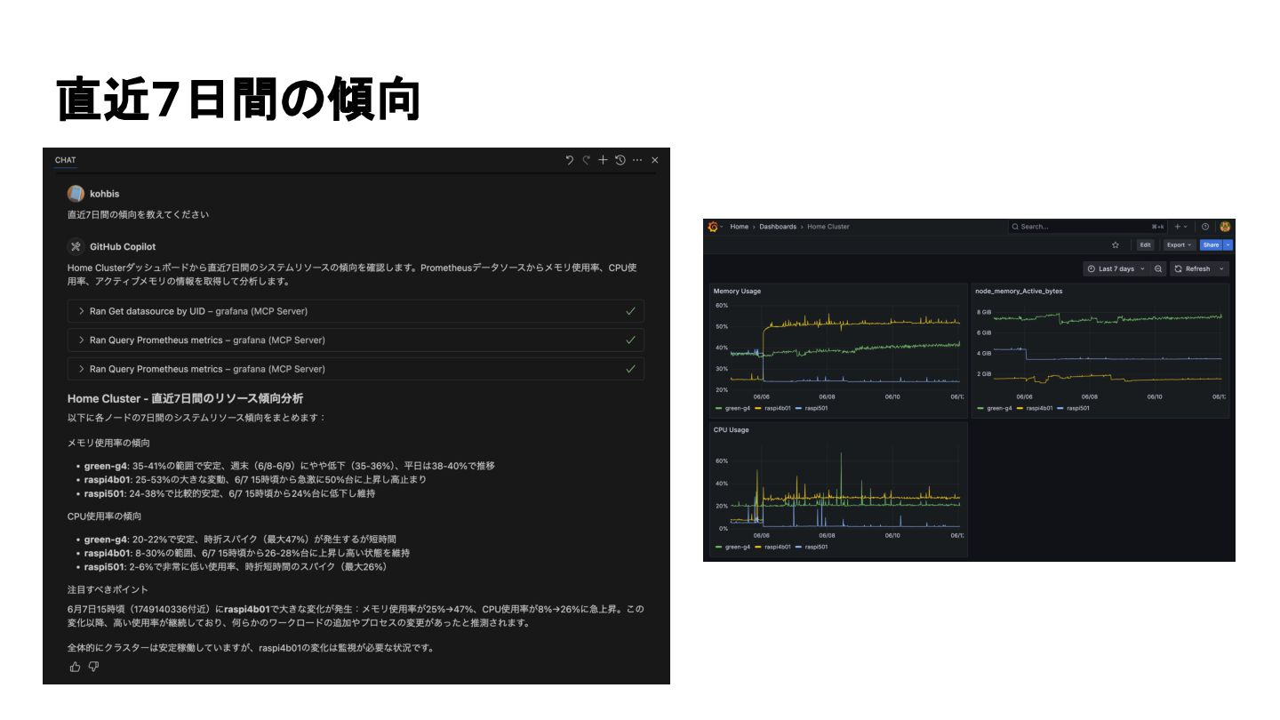This screenshot has height=720, width=1280.
Task: Click the slide title '直近7日間の傾向'
Action: [238, 99]
